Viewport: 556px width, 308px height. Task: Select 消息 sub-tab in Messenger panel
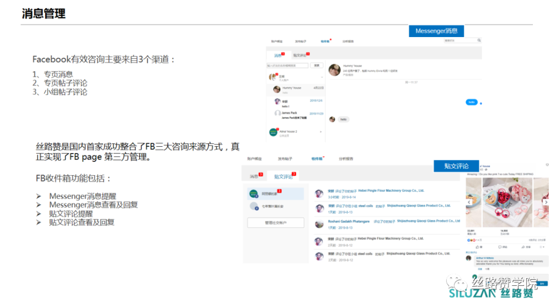279,55
